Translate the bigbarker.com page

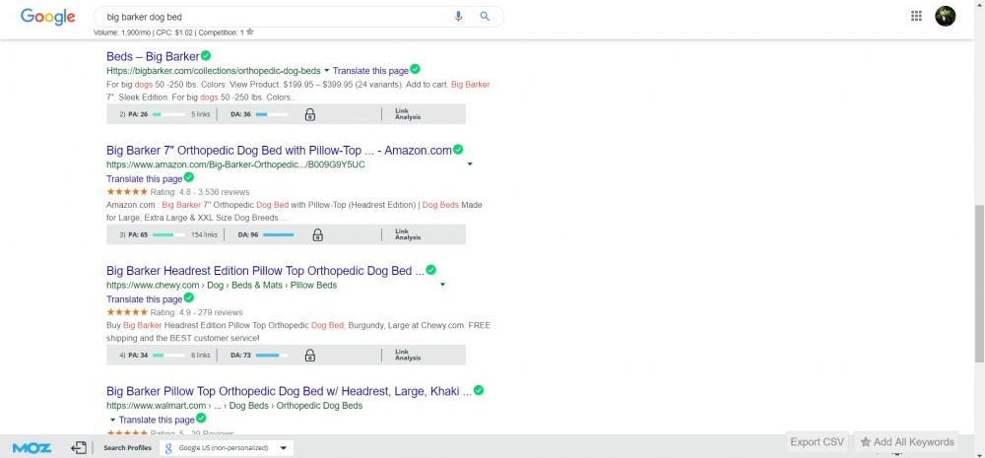point(370,71)
